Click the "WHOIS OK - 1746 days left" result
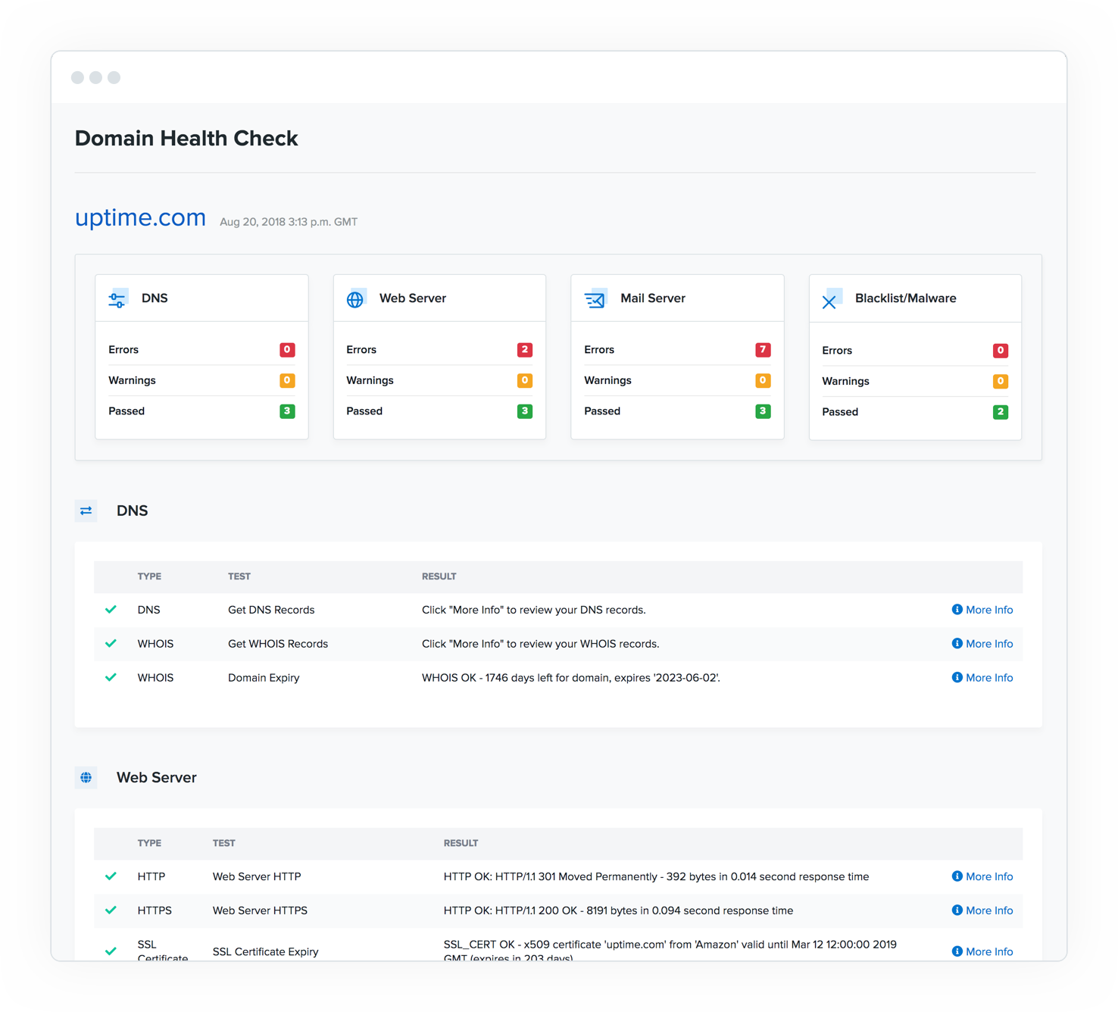The height and width of the screenshot is (1012, 1118). click(571, 678)
